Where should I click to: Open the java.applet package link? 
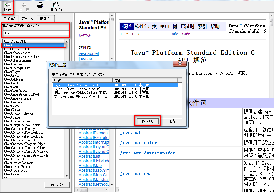[88, 53]
